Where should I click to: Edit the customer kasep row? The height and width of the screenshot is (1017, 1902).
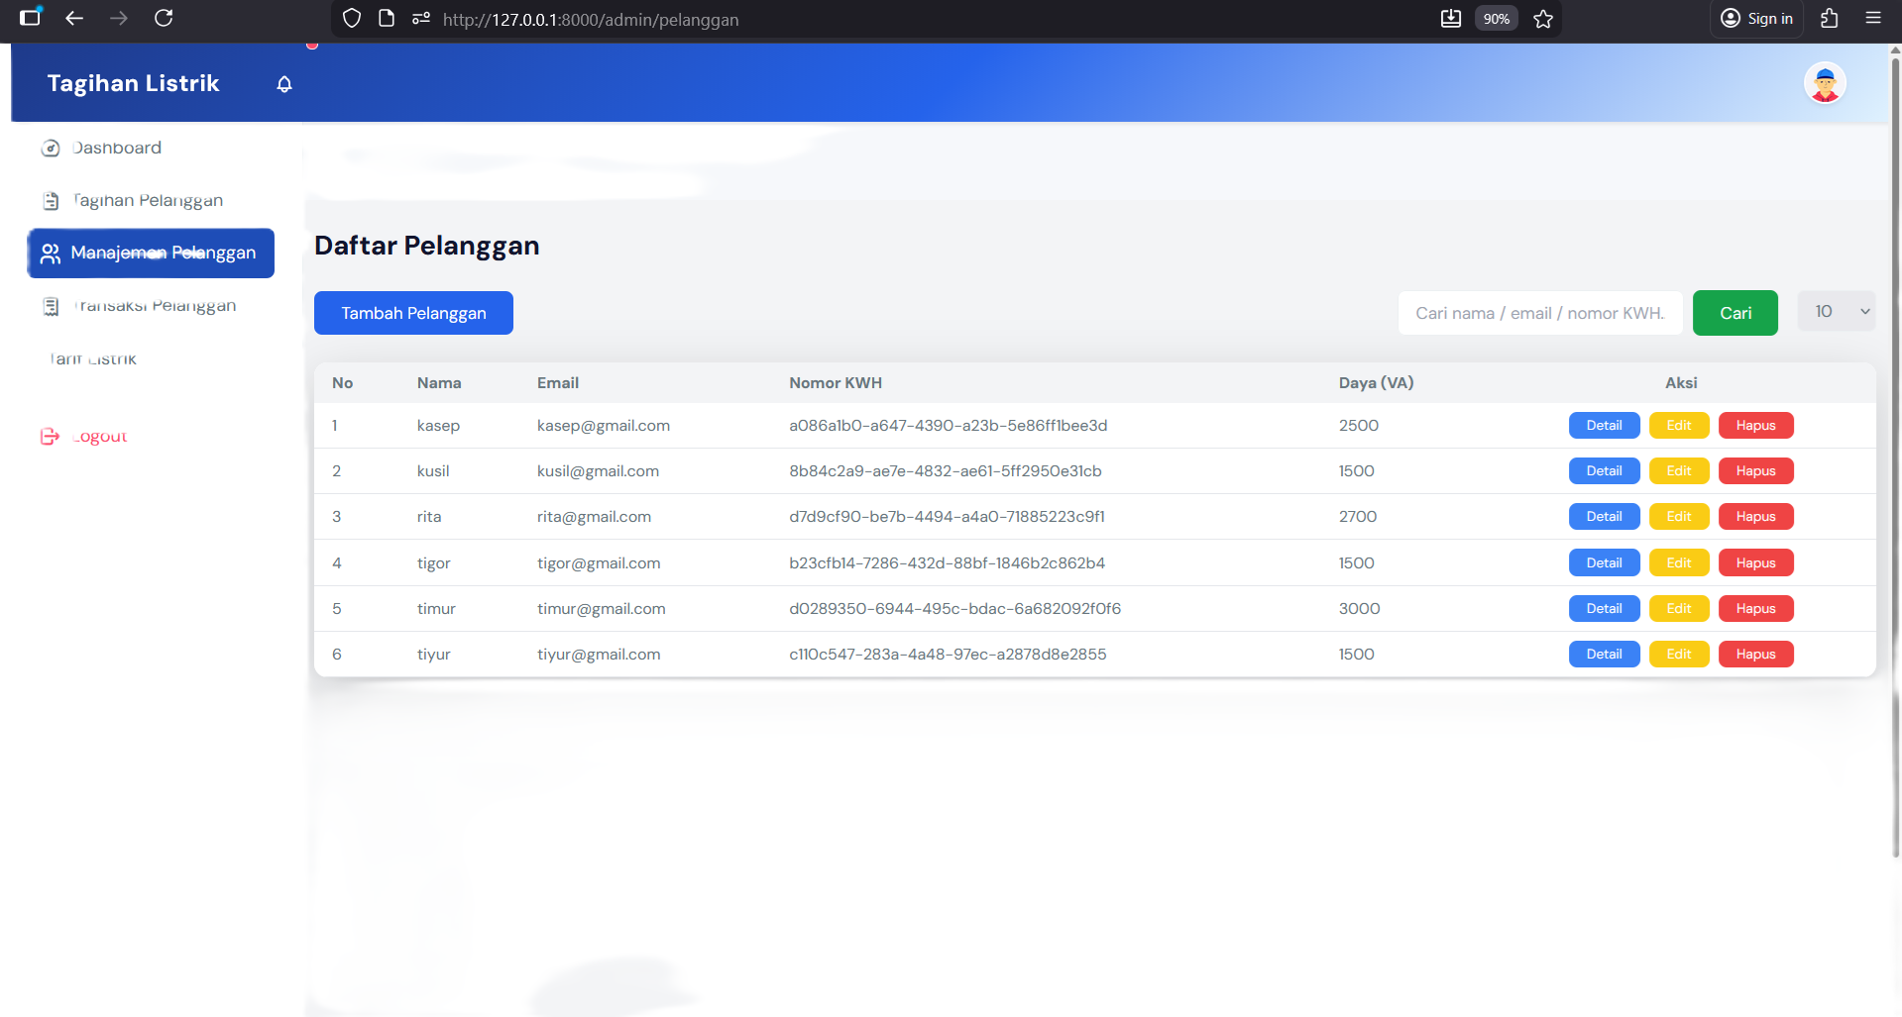click(x=1678, y=426)
